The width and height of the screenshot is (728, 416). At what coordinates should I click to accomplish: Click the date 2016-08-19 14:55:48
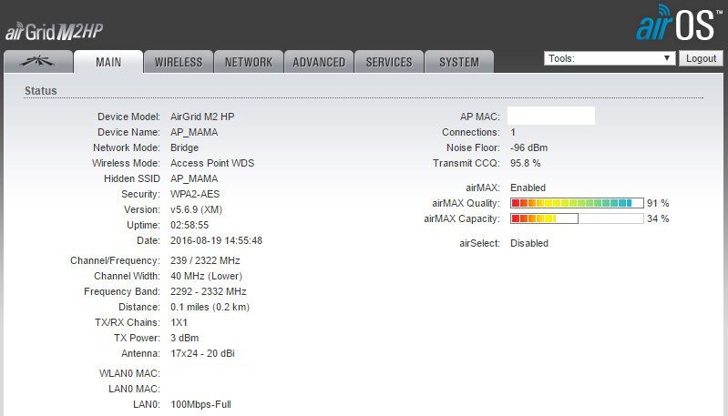216,240
